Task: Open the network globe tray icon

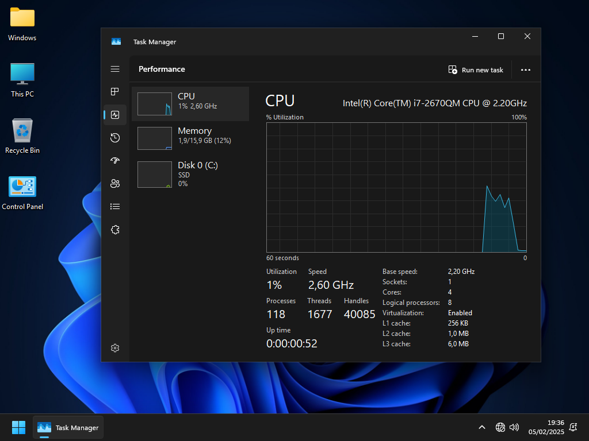Action: 500,427
